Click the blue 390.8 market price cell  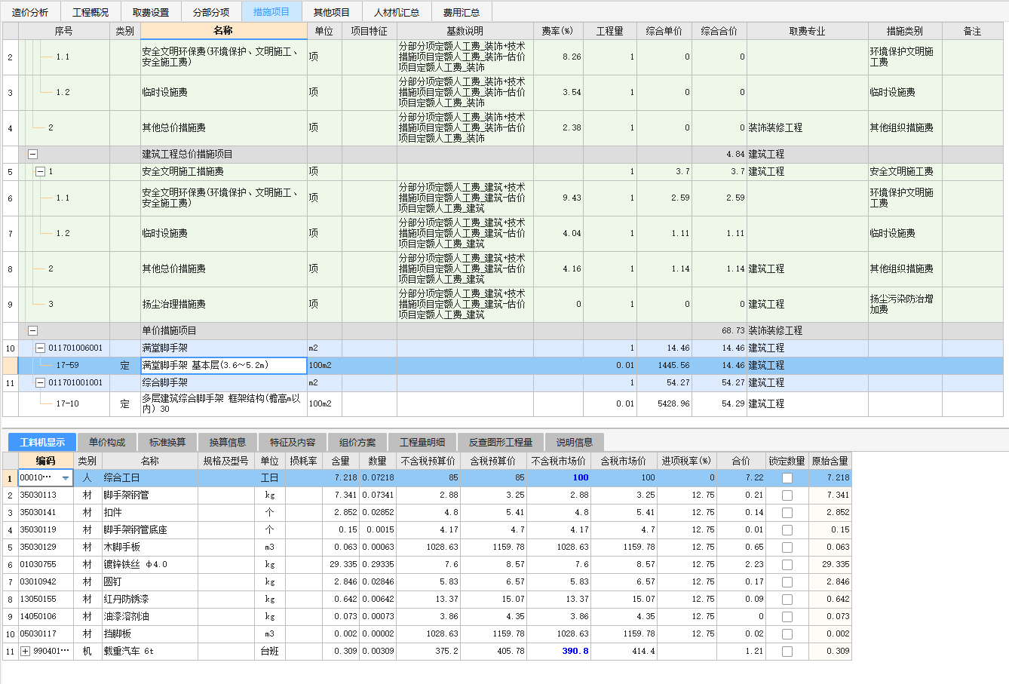[x=559, y=651]
